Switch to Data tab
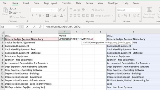The height and width of the screenshot is (90, 160). point(78,3)
